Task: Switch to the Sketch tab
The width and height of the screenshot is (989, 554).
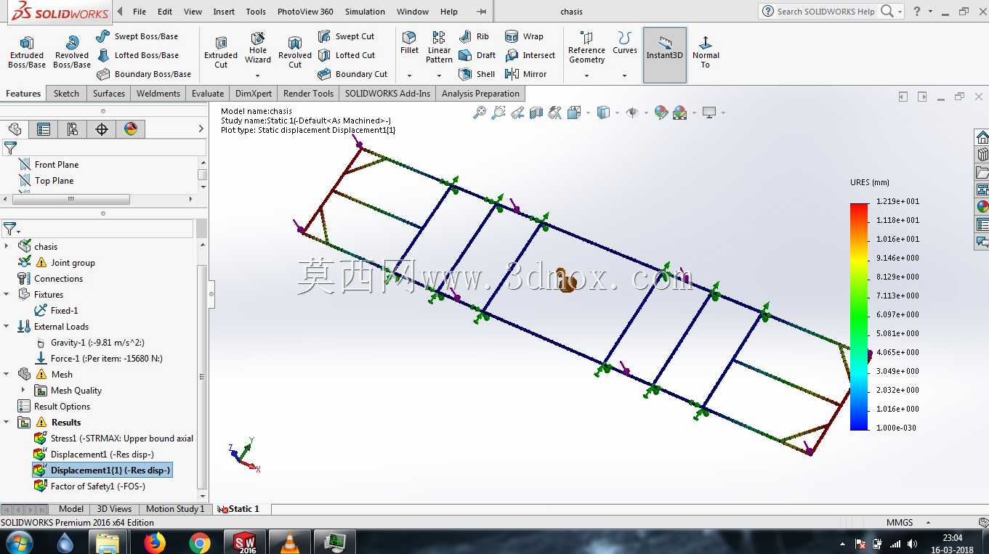Action: 66,94
